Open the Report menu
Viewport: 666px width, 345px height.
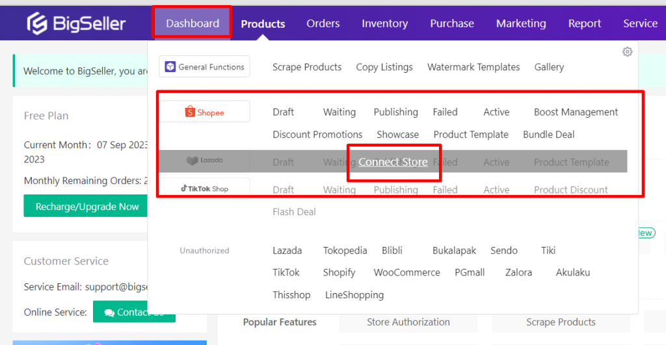point(585,24)
